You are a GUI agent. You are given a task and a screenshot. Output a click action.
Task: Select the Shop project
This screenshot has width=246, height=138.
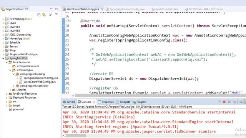tap(12, 50)
